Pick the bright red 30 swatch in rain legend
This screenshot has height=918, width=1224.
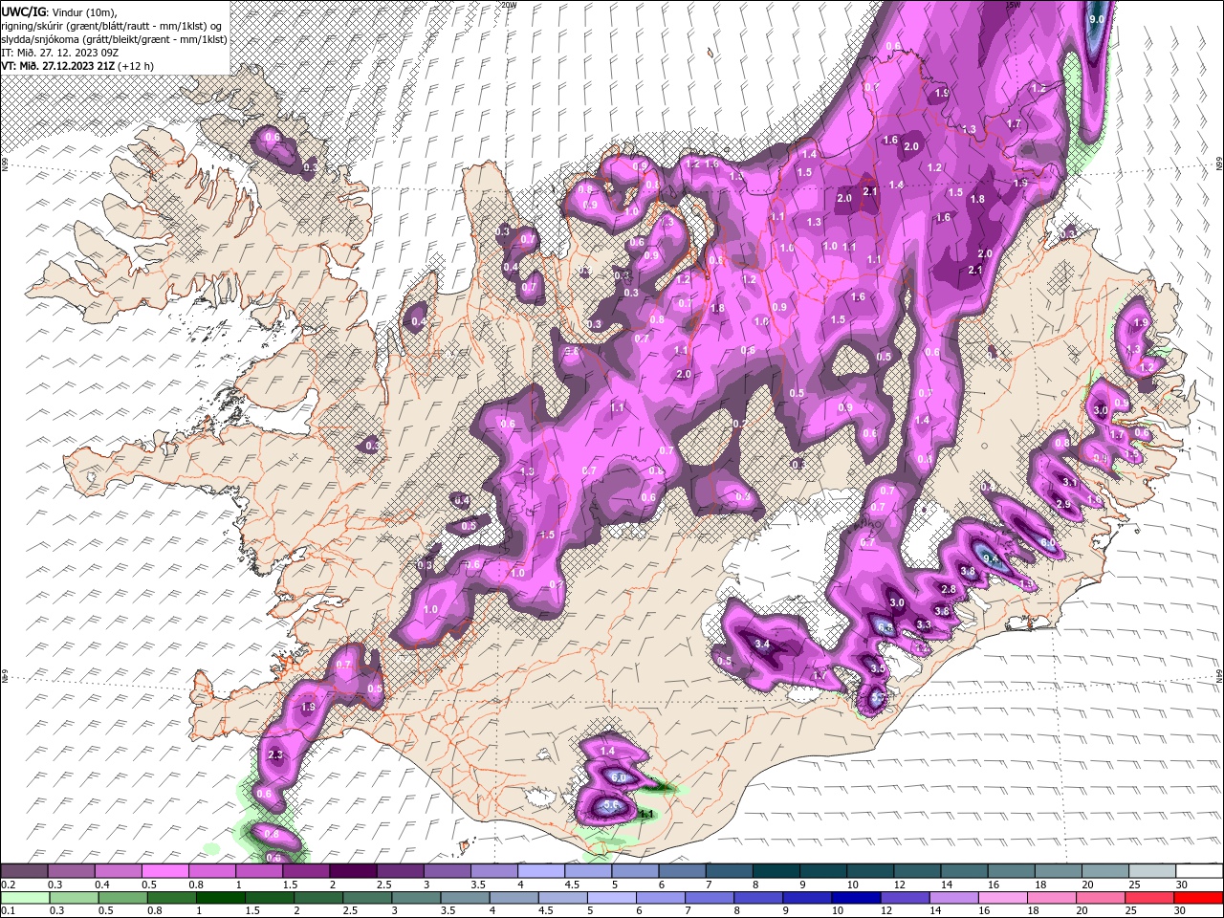1197,898
